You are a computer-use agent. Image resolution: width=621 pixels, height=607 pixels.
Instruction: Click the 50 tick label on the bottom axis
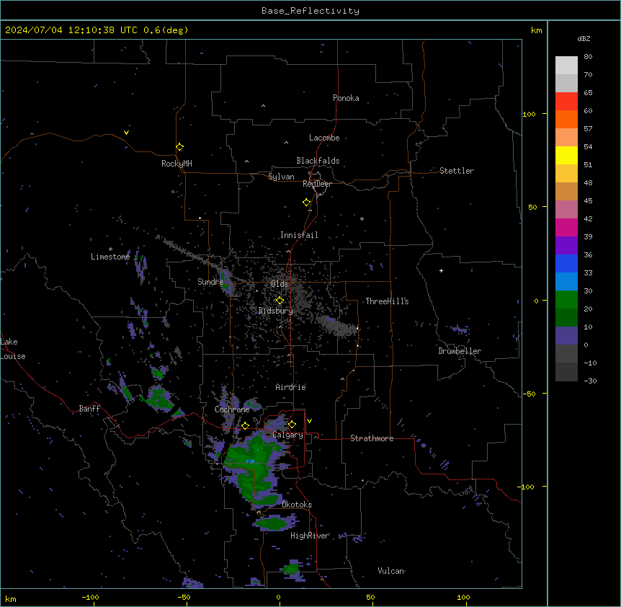click(370, 597)
